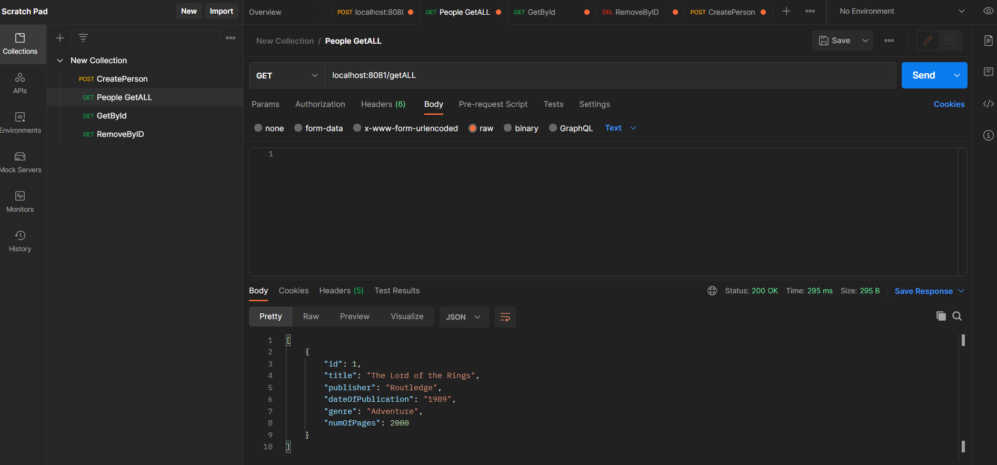Select the raw body type radio
The height and width of the screenshot is (465, 997).
(x=472, y=128)
